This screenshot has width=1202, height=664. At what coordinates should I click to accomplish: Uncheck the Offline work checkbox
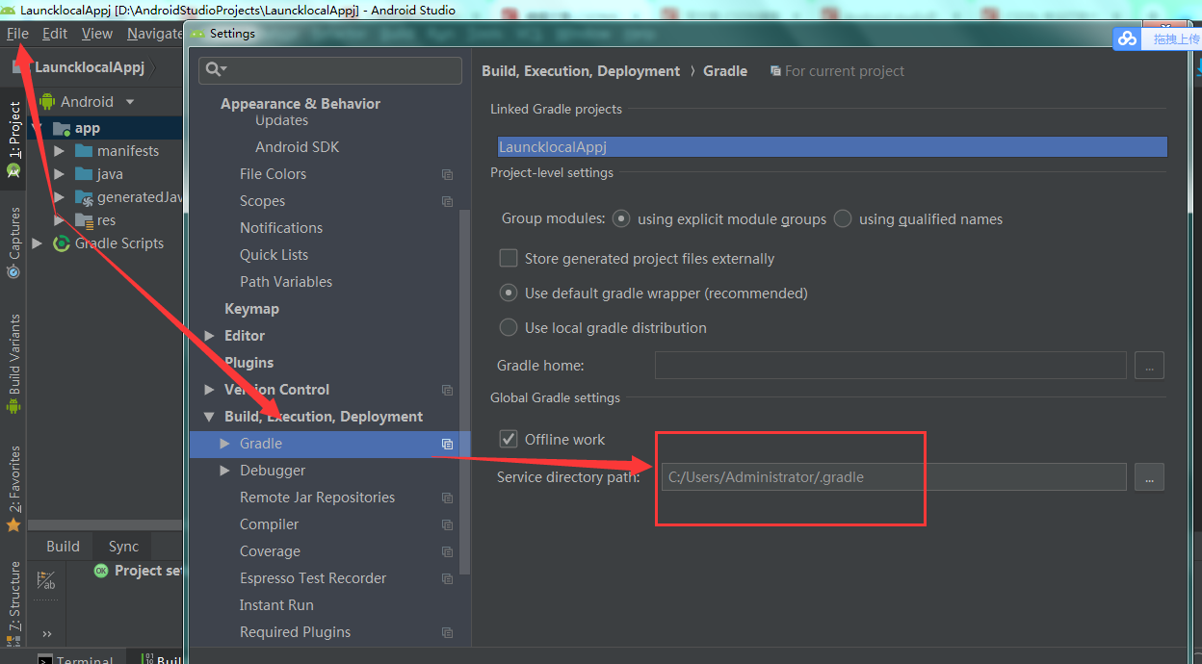pyautogui.click(x=508, y=439)
